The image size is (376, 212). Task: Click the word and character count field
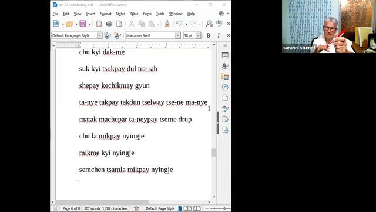pos(106,208)
